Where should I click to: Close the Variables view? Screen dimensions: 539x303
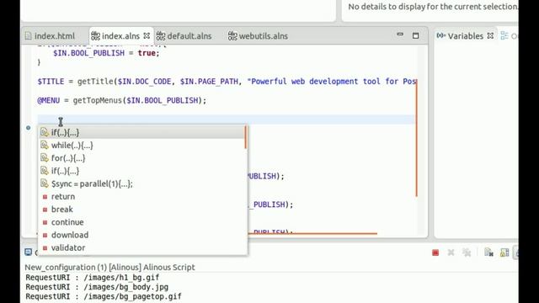coord(490,35)
